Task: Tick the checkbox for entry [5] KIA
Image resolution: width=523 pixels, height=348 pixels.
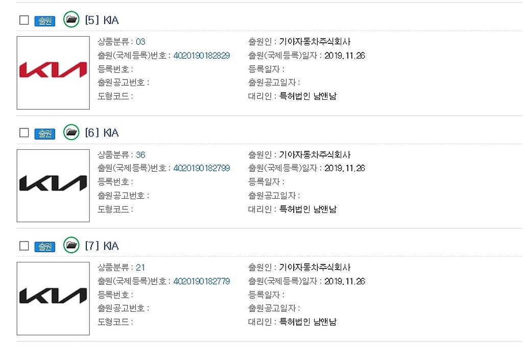Action: (x=24, y=20)
